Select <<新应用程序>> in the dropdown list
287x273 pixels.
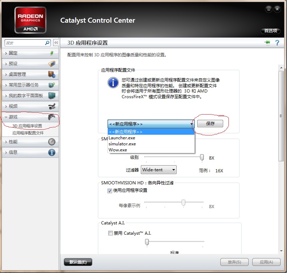point(151,132)
